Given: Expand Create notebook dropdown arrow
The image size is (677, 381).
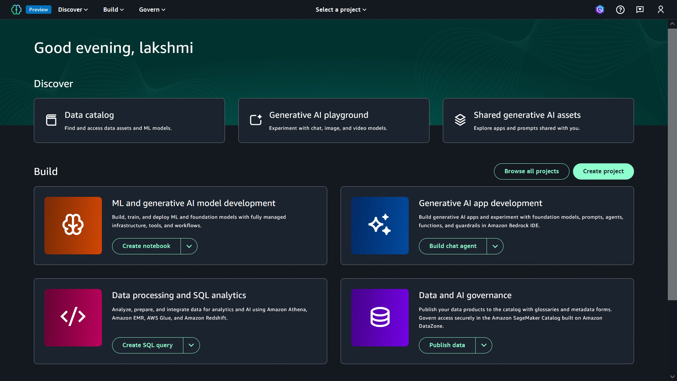Looking at the screenshot, I should point(189,246).
